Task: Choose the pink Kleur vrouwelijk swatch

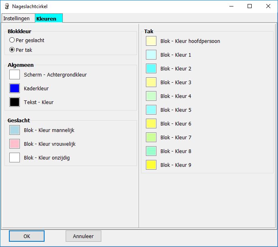Action: (x=15, y=144)
